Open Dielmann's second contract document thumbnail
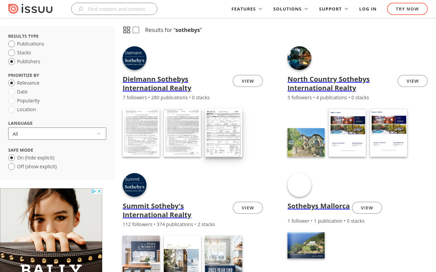Screen dimensions: 436x272 (182, 133)
